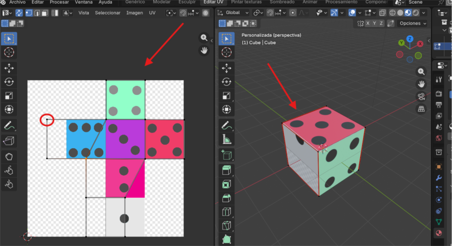
Task: Toggle camera view in the 3D viewport
Action: coord(421,96)
